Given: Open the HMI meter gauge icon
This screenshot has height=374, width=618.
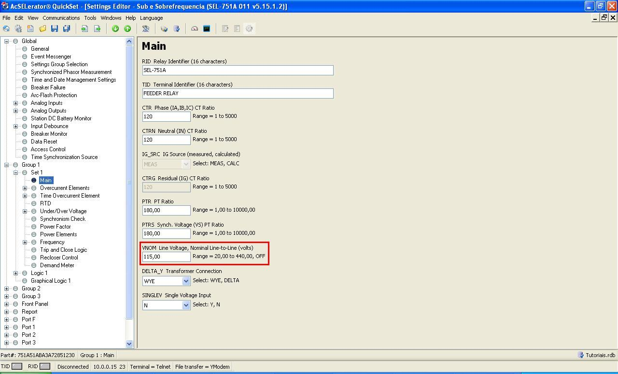Looking at the screenshot, I should [x=195, y=29].
